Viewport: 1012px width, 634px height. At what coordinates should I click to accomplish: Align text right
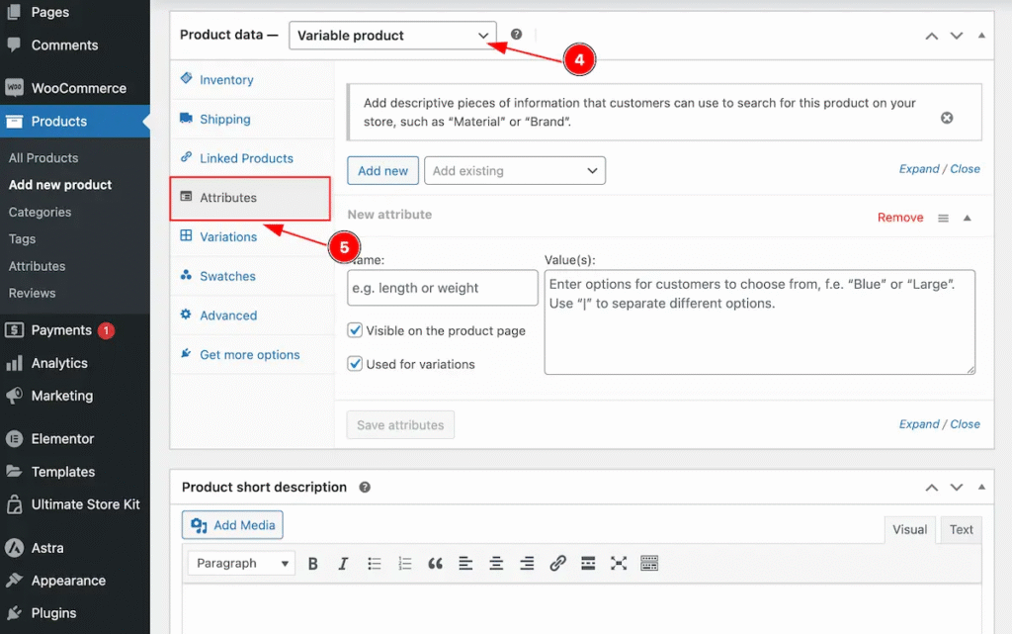point(527,564)
